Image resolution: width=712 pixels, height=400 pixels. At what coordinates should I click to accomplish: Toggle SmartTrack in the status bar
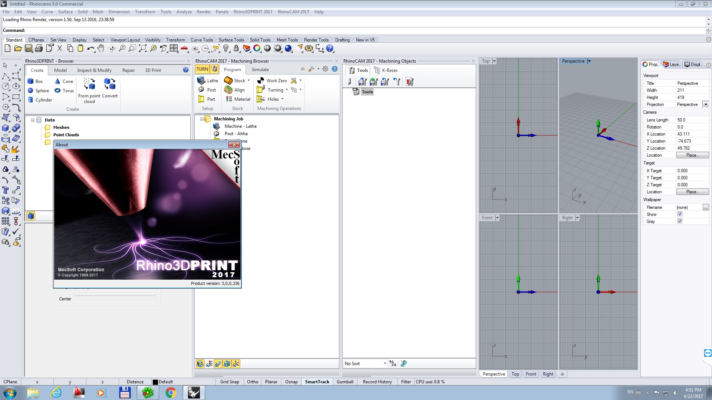point(317,382)
